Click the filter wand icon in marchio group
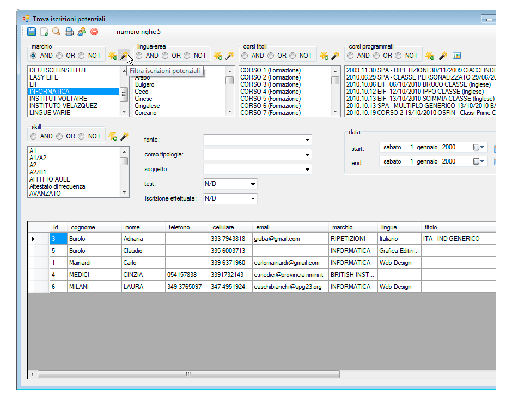512x399 pixels. [124, 56]
